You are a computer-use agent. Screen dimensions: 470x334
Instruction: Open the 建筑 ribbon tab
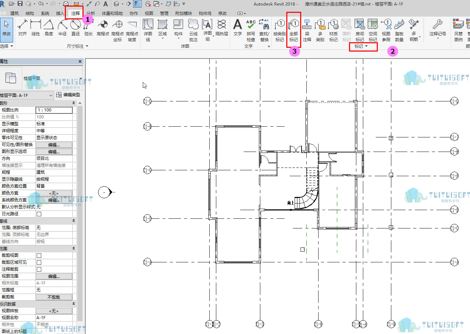click(15, 13)
